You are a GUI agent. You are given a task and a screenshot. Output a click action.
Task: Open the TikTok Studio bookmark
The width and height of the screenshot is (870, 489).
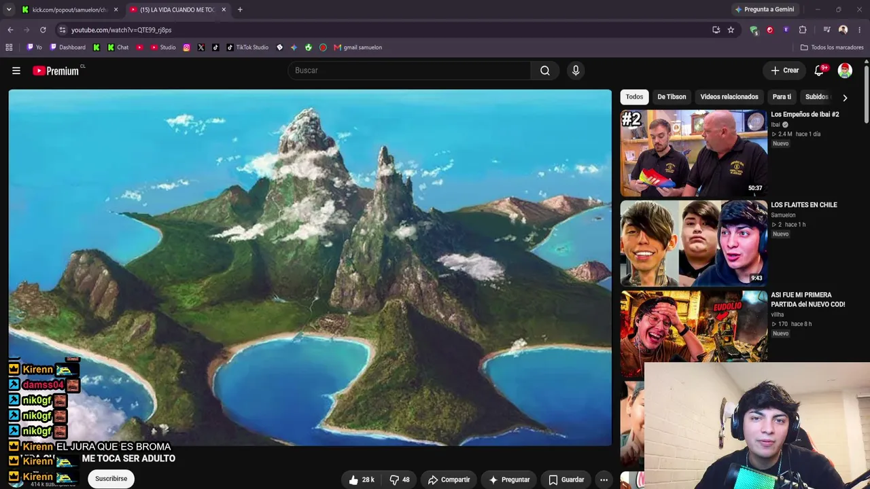point(247,48)
